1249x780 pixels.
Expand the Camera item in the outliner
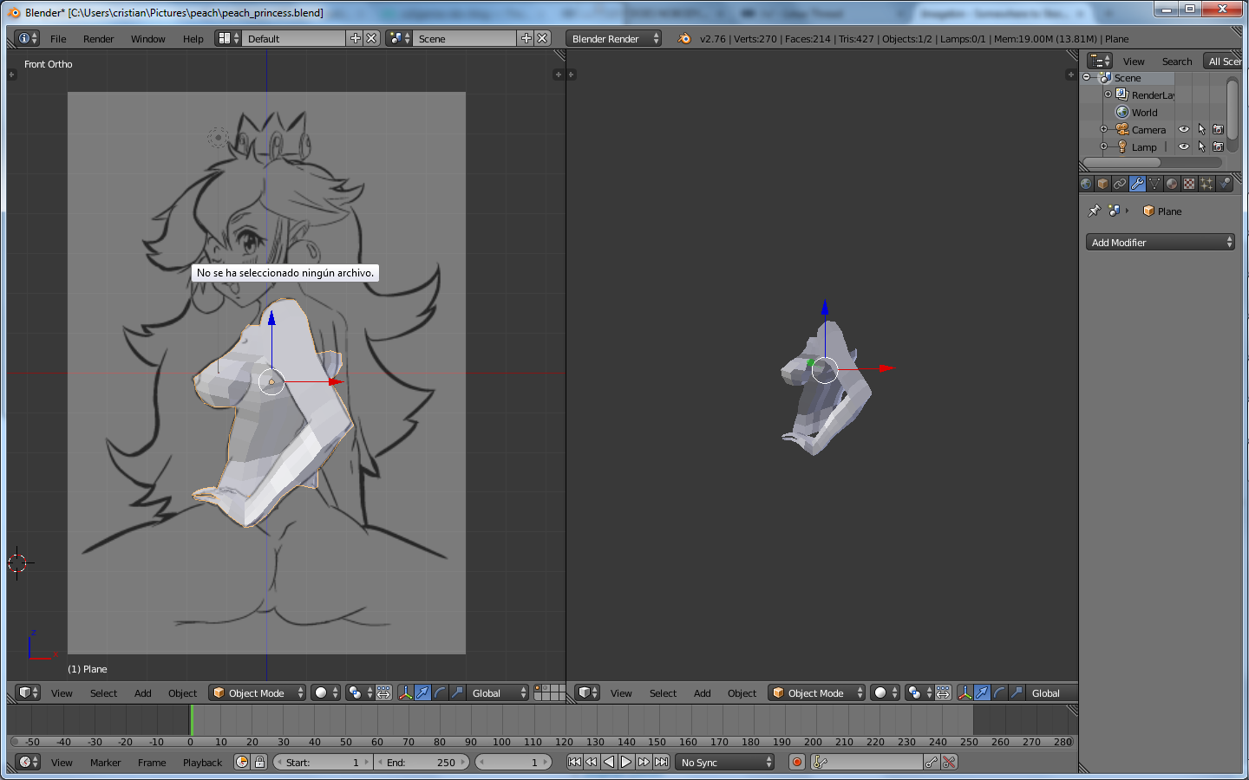click(1103, 129)
